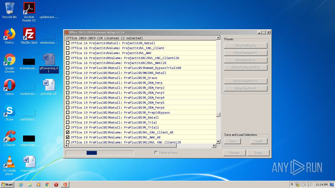The height and width of the screenshot is (188, 335).
Task: Click the Save selections button
Action: click(x=232, y=141)
